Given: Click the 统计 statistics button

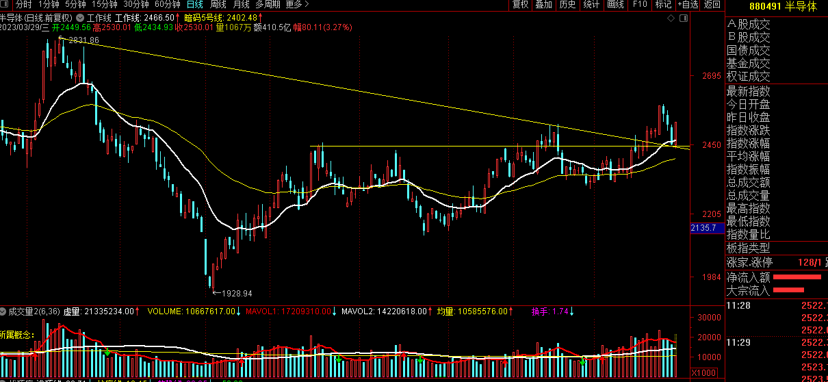Looking at the screenshot, I should (591, 4).
